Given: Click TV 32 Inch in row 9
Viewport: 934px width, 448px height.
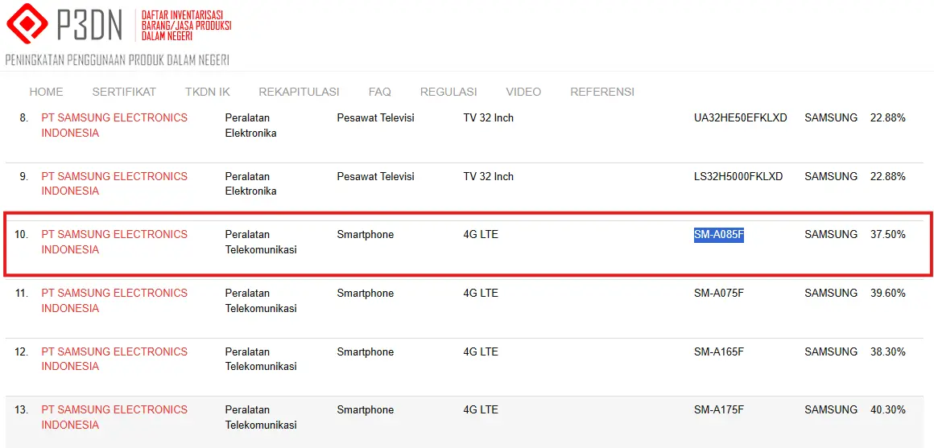Looking at the screenshot, I should (x=489, y=176).
